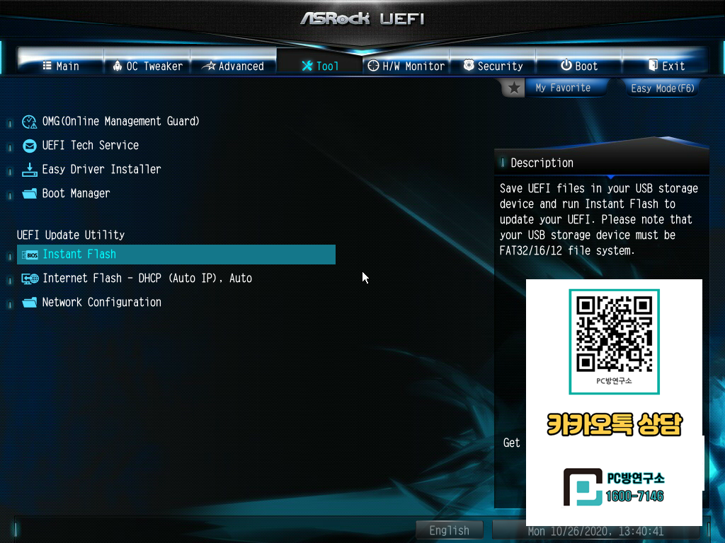725x543 pixels.
Task: Click the OMG clock warning icon
Action: (30, 122)
